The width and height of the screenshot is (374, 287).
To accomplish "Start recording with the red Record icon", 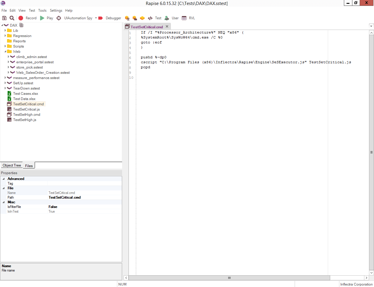I will (21, 18).
